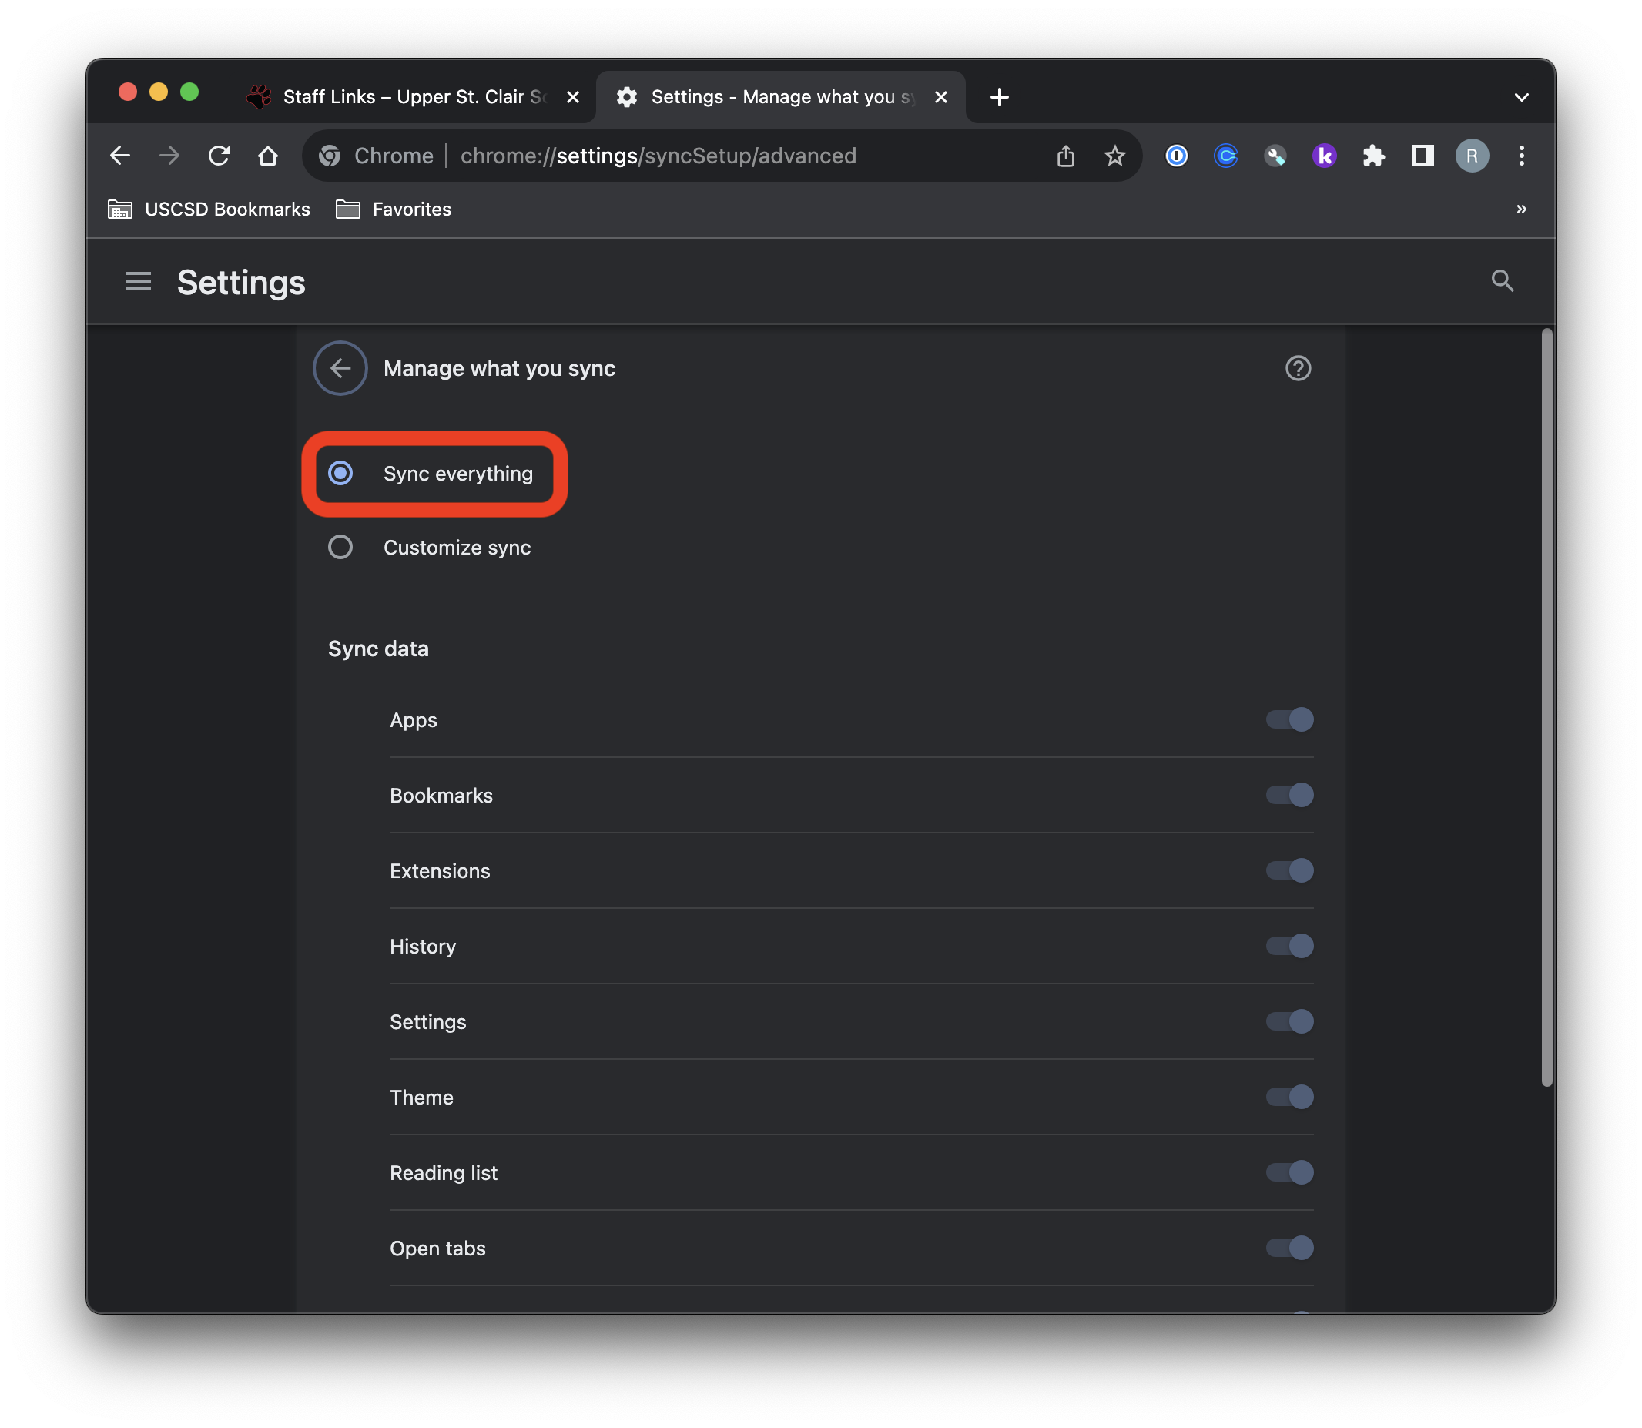Select the Customize sync radio button

pos(340,548)
